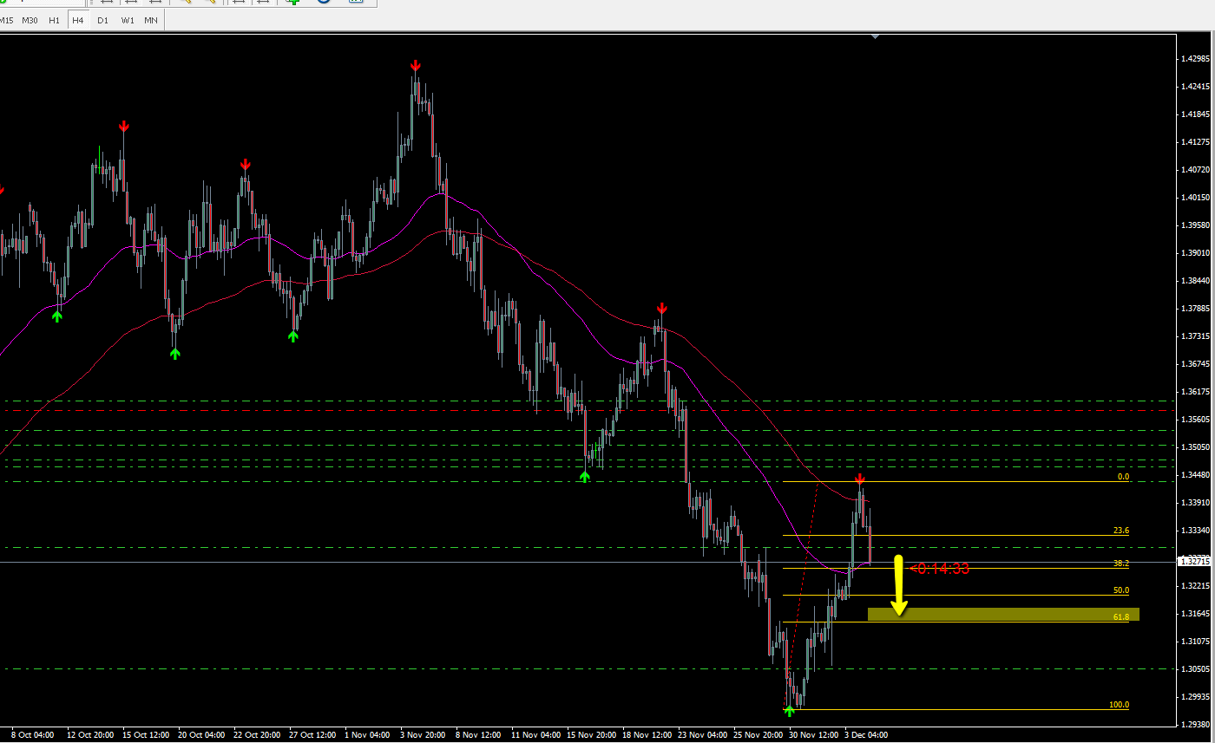Select the 50.0 Fibonacci level label
This screenshot has width=1215, height=743.
pos(1121,590)
